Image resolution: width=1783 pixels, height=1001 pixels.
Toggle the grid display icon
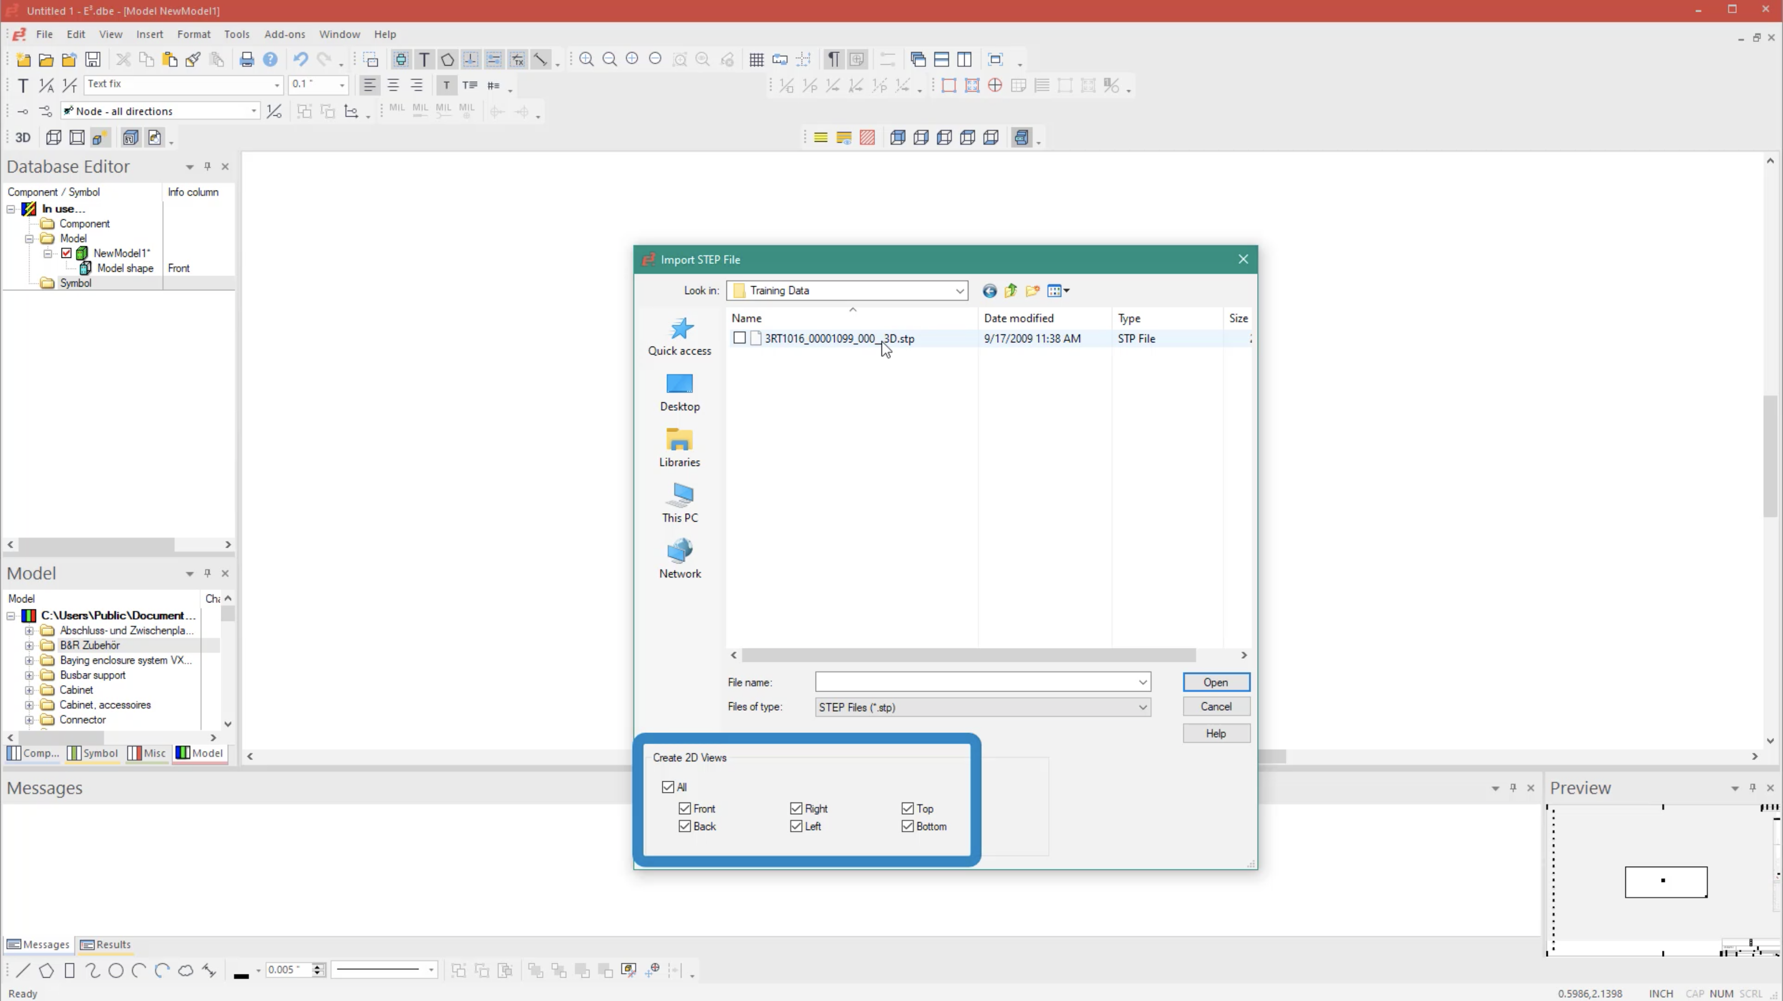[757, 59]
